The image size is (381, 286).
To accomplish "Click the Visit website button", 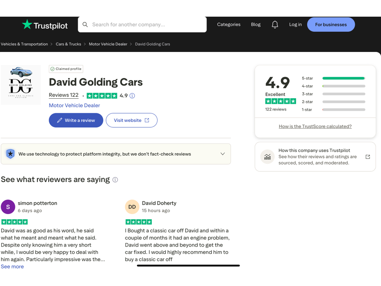I will pos(131,120).
